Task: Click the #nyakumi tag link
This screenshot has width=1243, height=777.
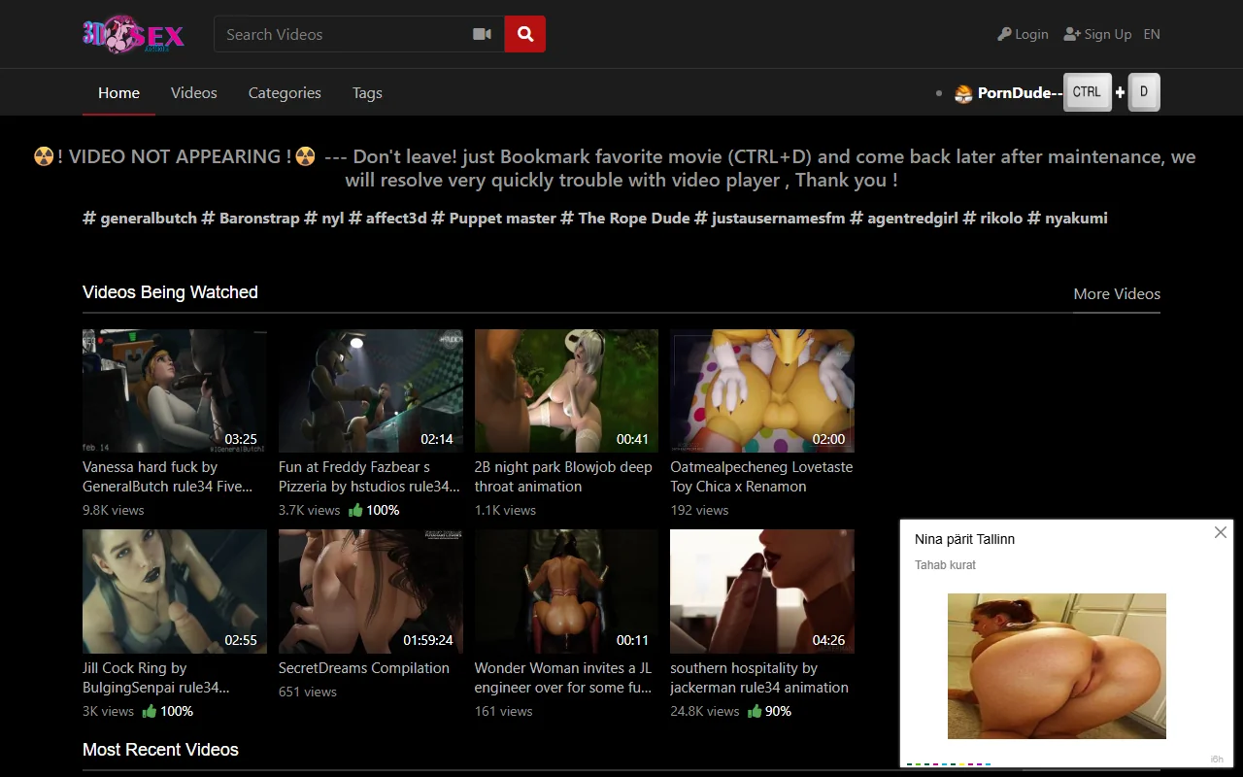Action: [1076, 218]
